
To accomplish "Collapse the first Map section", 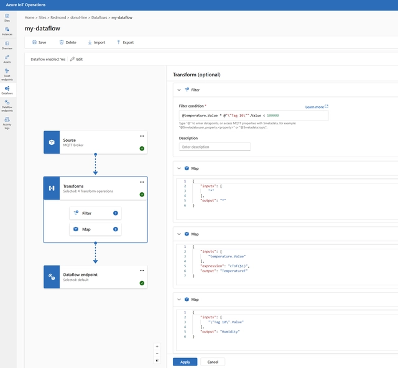I will coord(179,168).
